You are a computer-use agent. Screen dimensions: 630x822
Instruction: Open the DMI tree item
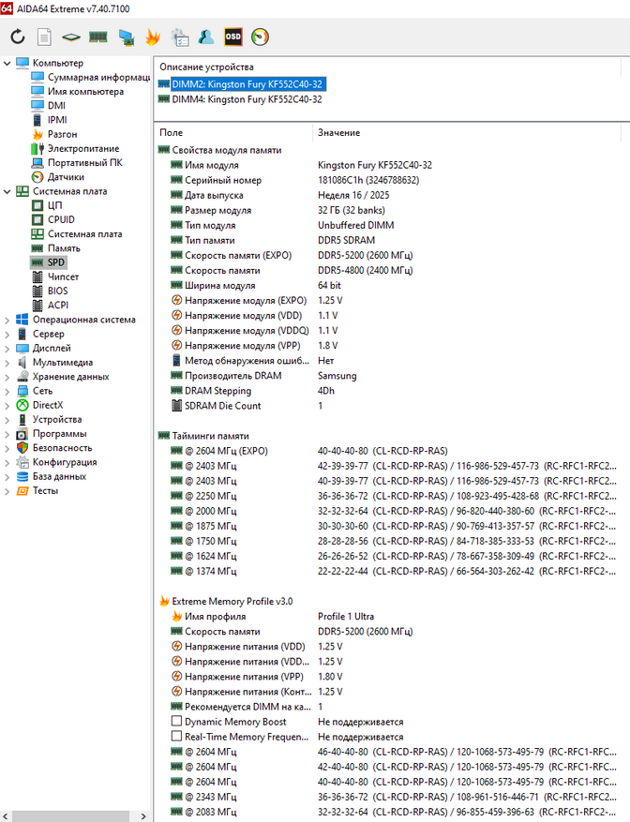pyautogui.click(x=49, y=105)
